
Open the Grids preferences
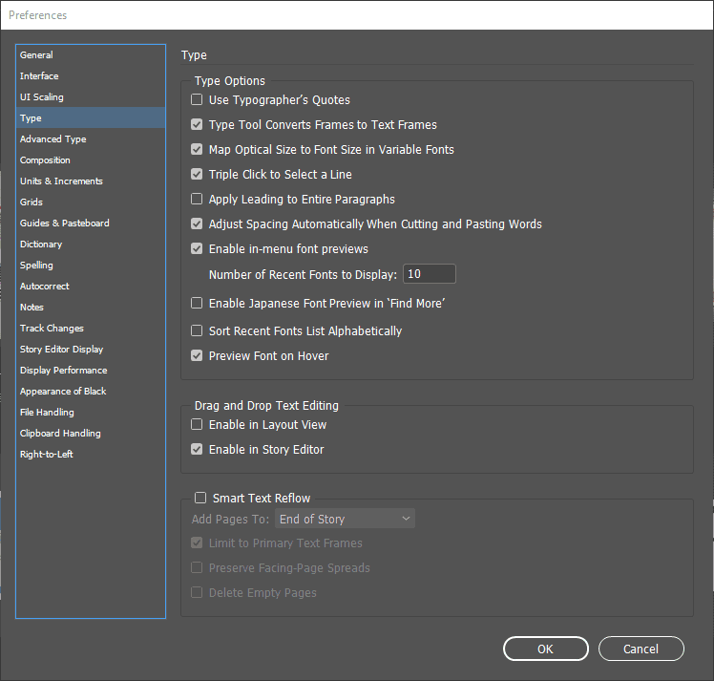tap(91, 202)
